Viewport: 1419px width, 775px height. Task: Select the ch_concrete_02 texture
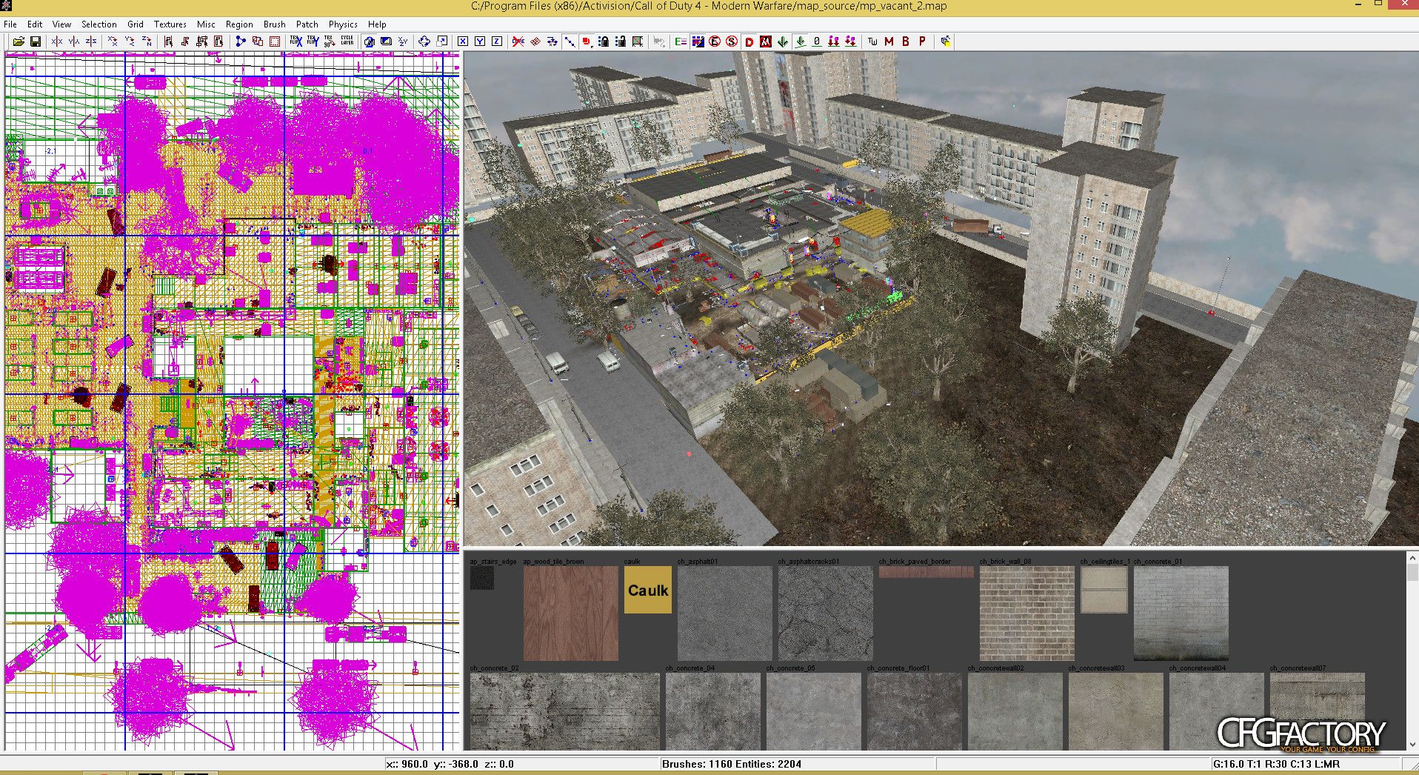(x=565, y=711)
